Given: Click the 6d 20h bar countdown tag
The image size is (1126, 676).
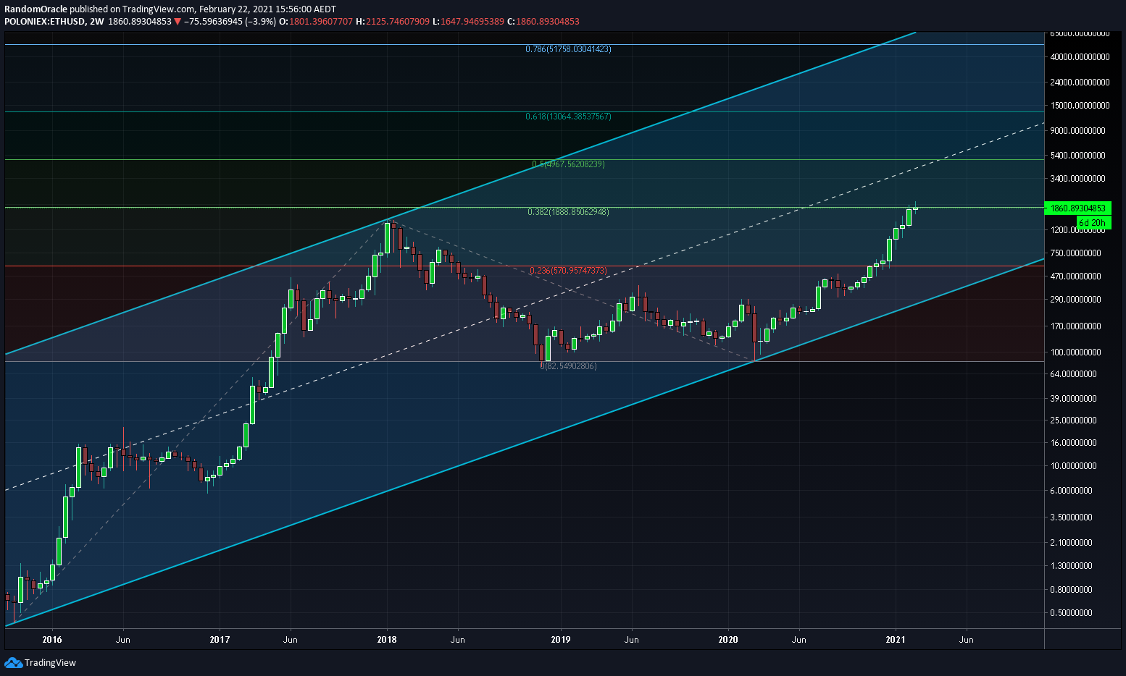Looking at the screenshot, I should pos(1092,223).
